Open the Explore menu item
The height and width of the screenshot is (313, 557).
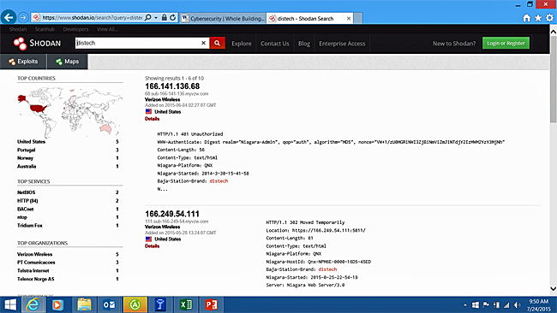(x=242, y=44)
